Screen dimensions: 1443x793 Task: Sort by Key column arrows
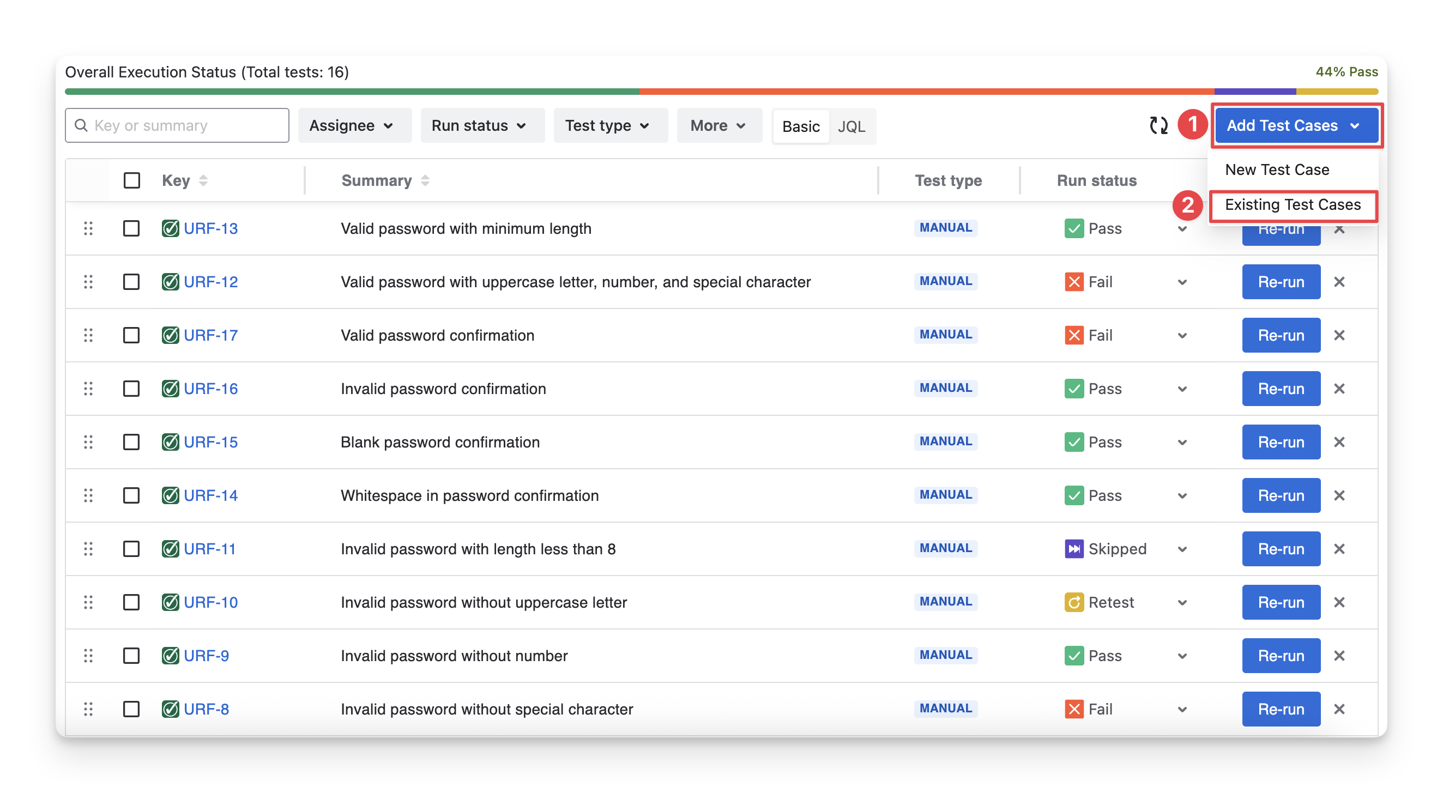pyautogui.click(x=203, y=180)
